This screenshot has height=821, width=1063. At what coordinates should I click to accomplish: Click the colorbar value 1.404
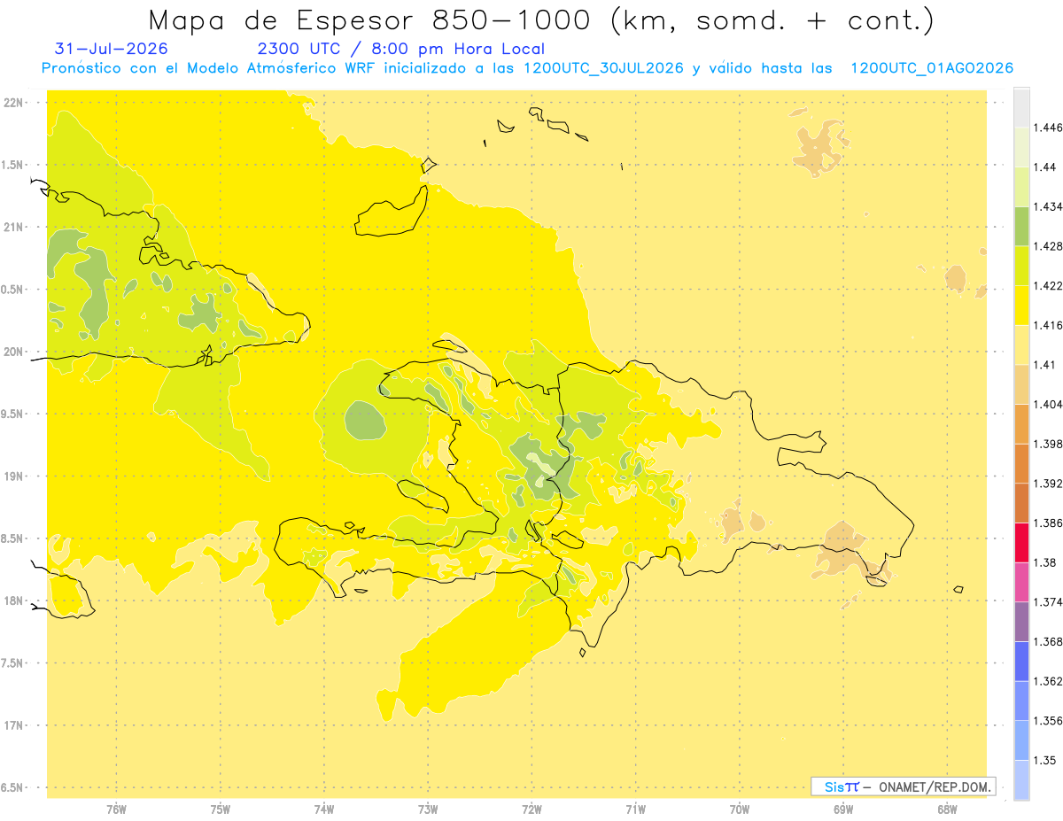1048,404
